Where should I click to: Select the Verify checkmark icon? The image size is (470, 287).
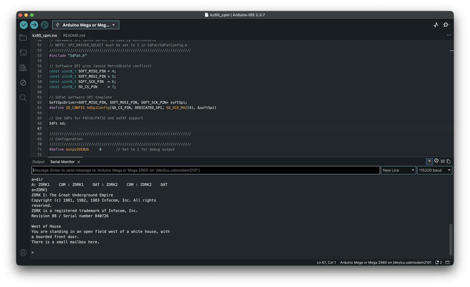coord(23,25)
